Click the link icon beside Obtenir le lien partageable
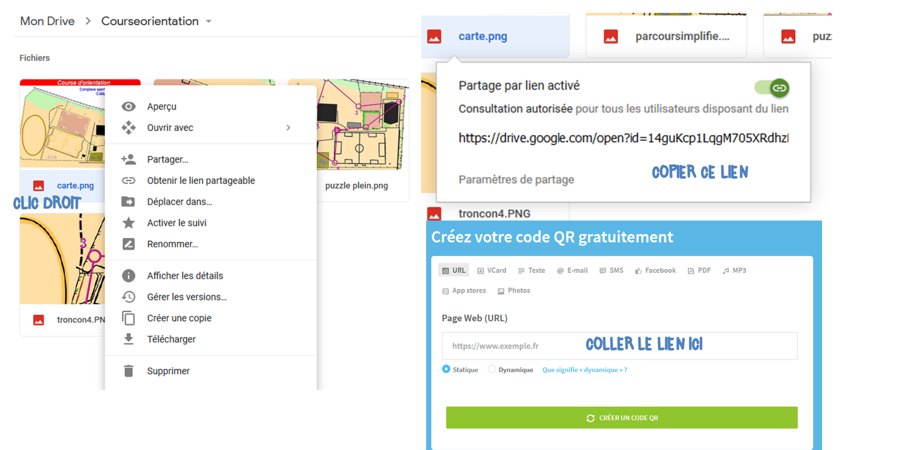 click(129, 181)
